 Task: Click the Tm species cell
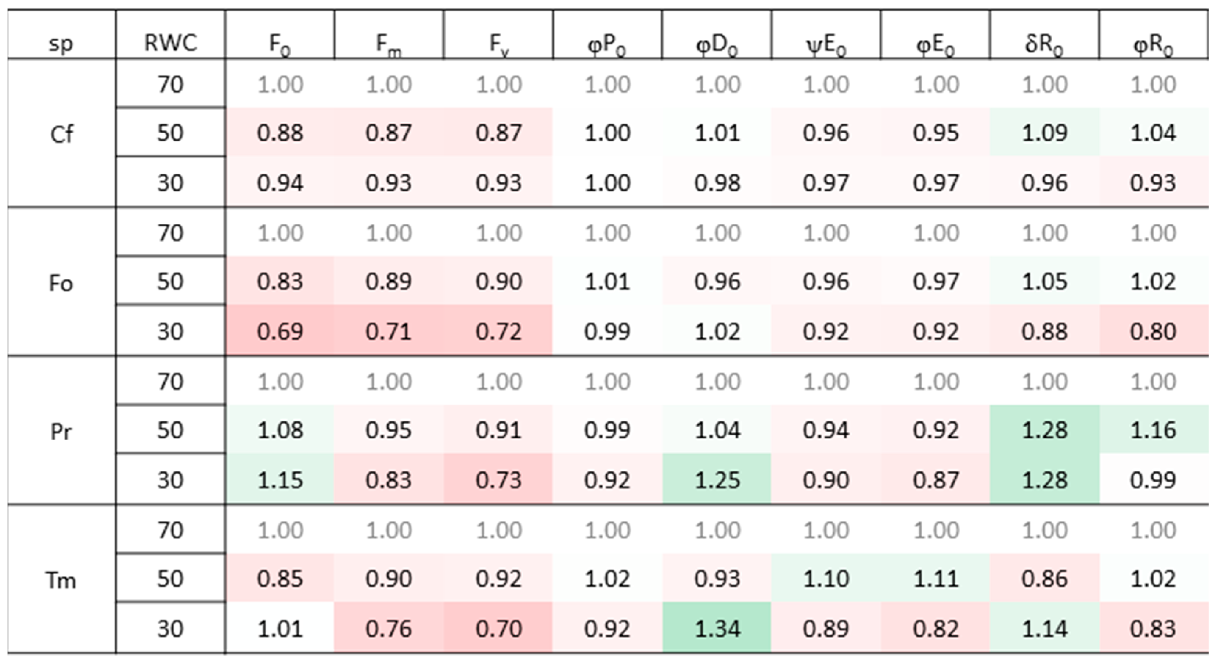point(61,580)
